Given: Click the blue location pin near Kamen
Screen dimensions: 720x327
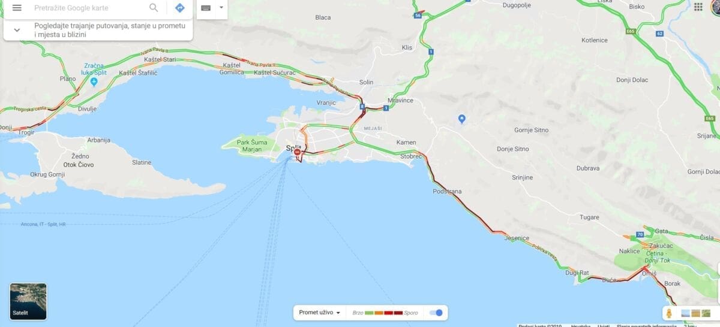Looking at the screenshot, I should pyautogui.click(x=461, y=119).
